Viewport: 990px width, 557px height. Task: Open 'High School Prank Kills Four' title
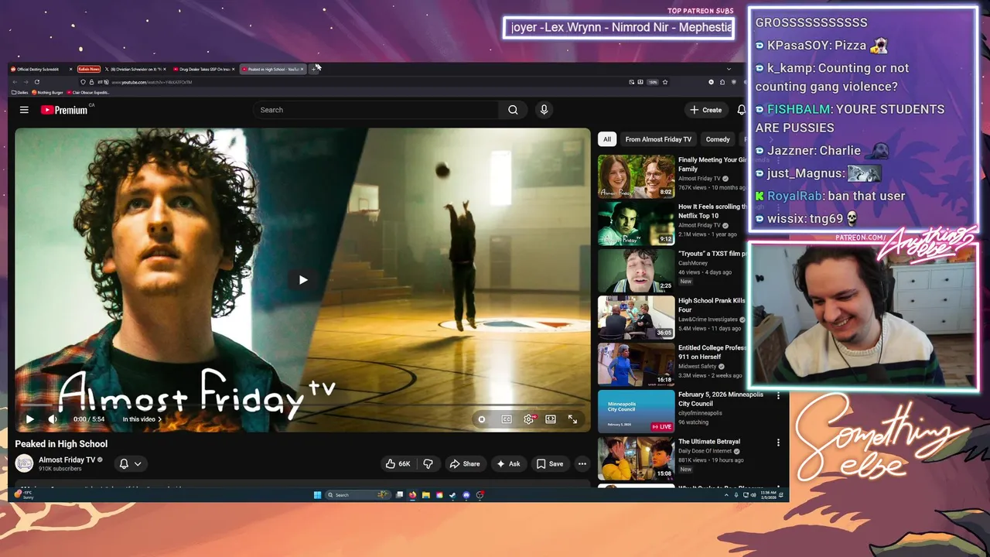712,305
